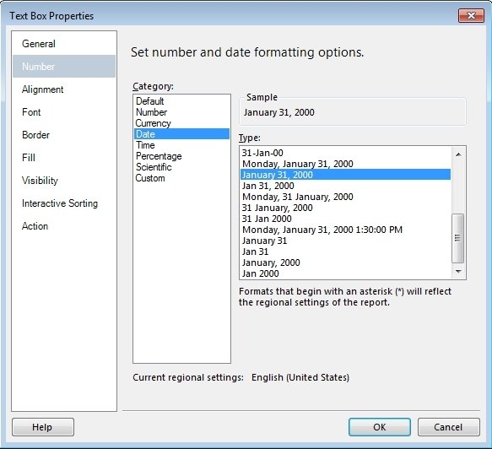Select the 31 Jan 2000 format
This screenshot has width=492, height=449.
click(345, 219)
